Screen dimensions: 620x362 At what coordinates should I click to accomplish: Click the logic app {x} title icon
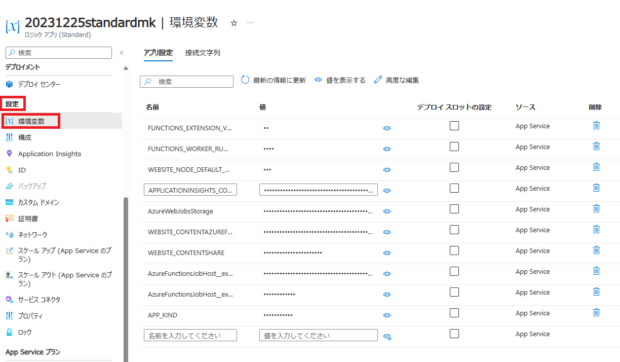pos(13,26)
